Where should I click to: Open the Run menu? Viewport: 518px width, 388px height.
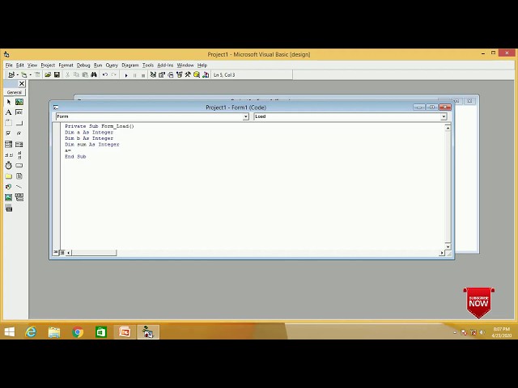point(98,65)
